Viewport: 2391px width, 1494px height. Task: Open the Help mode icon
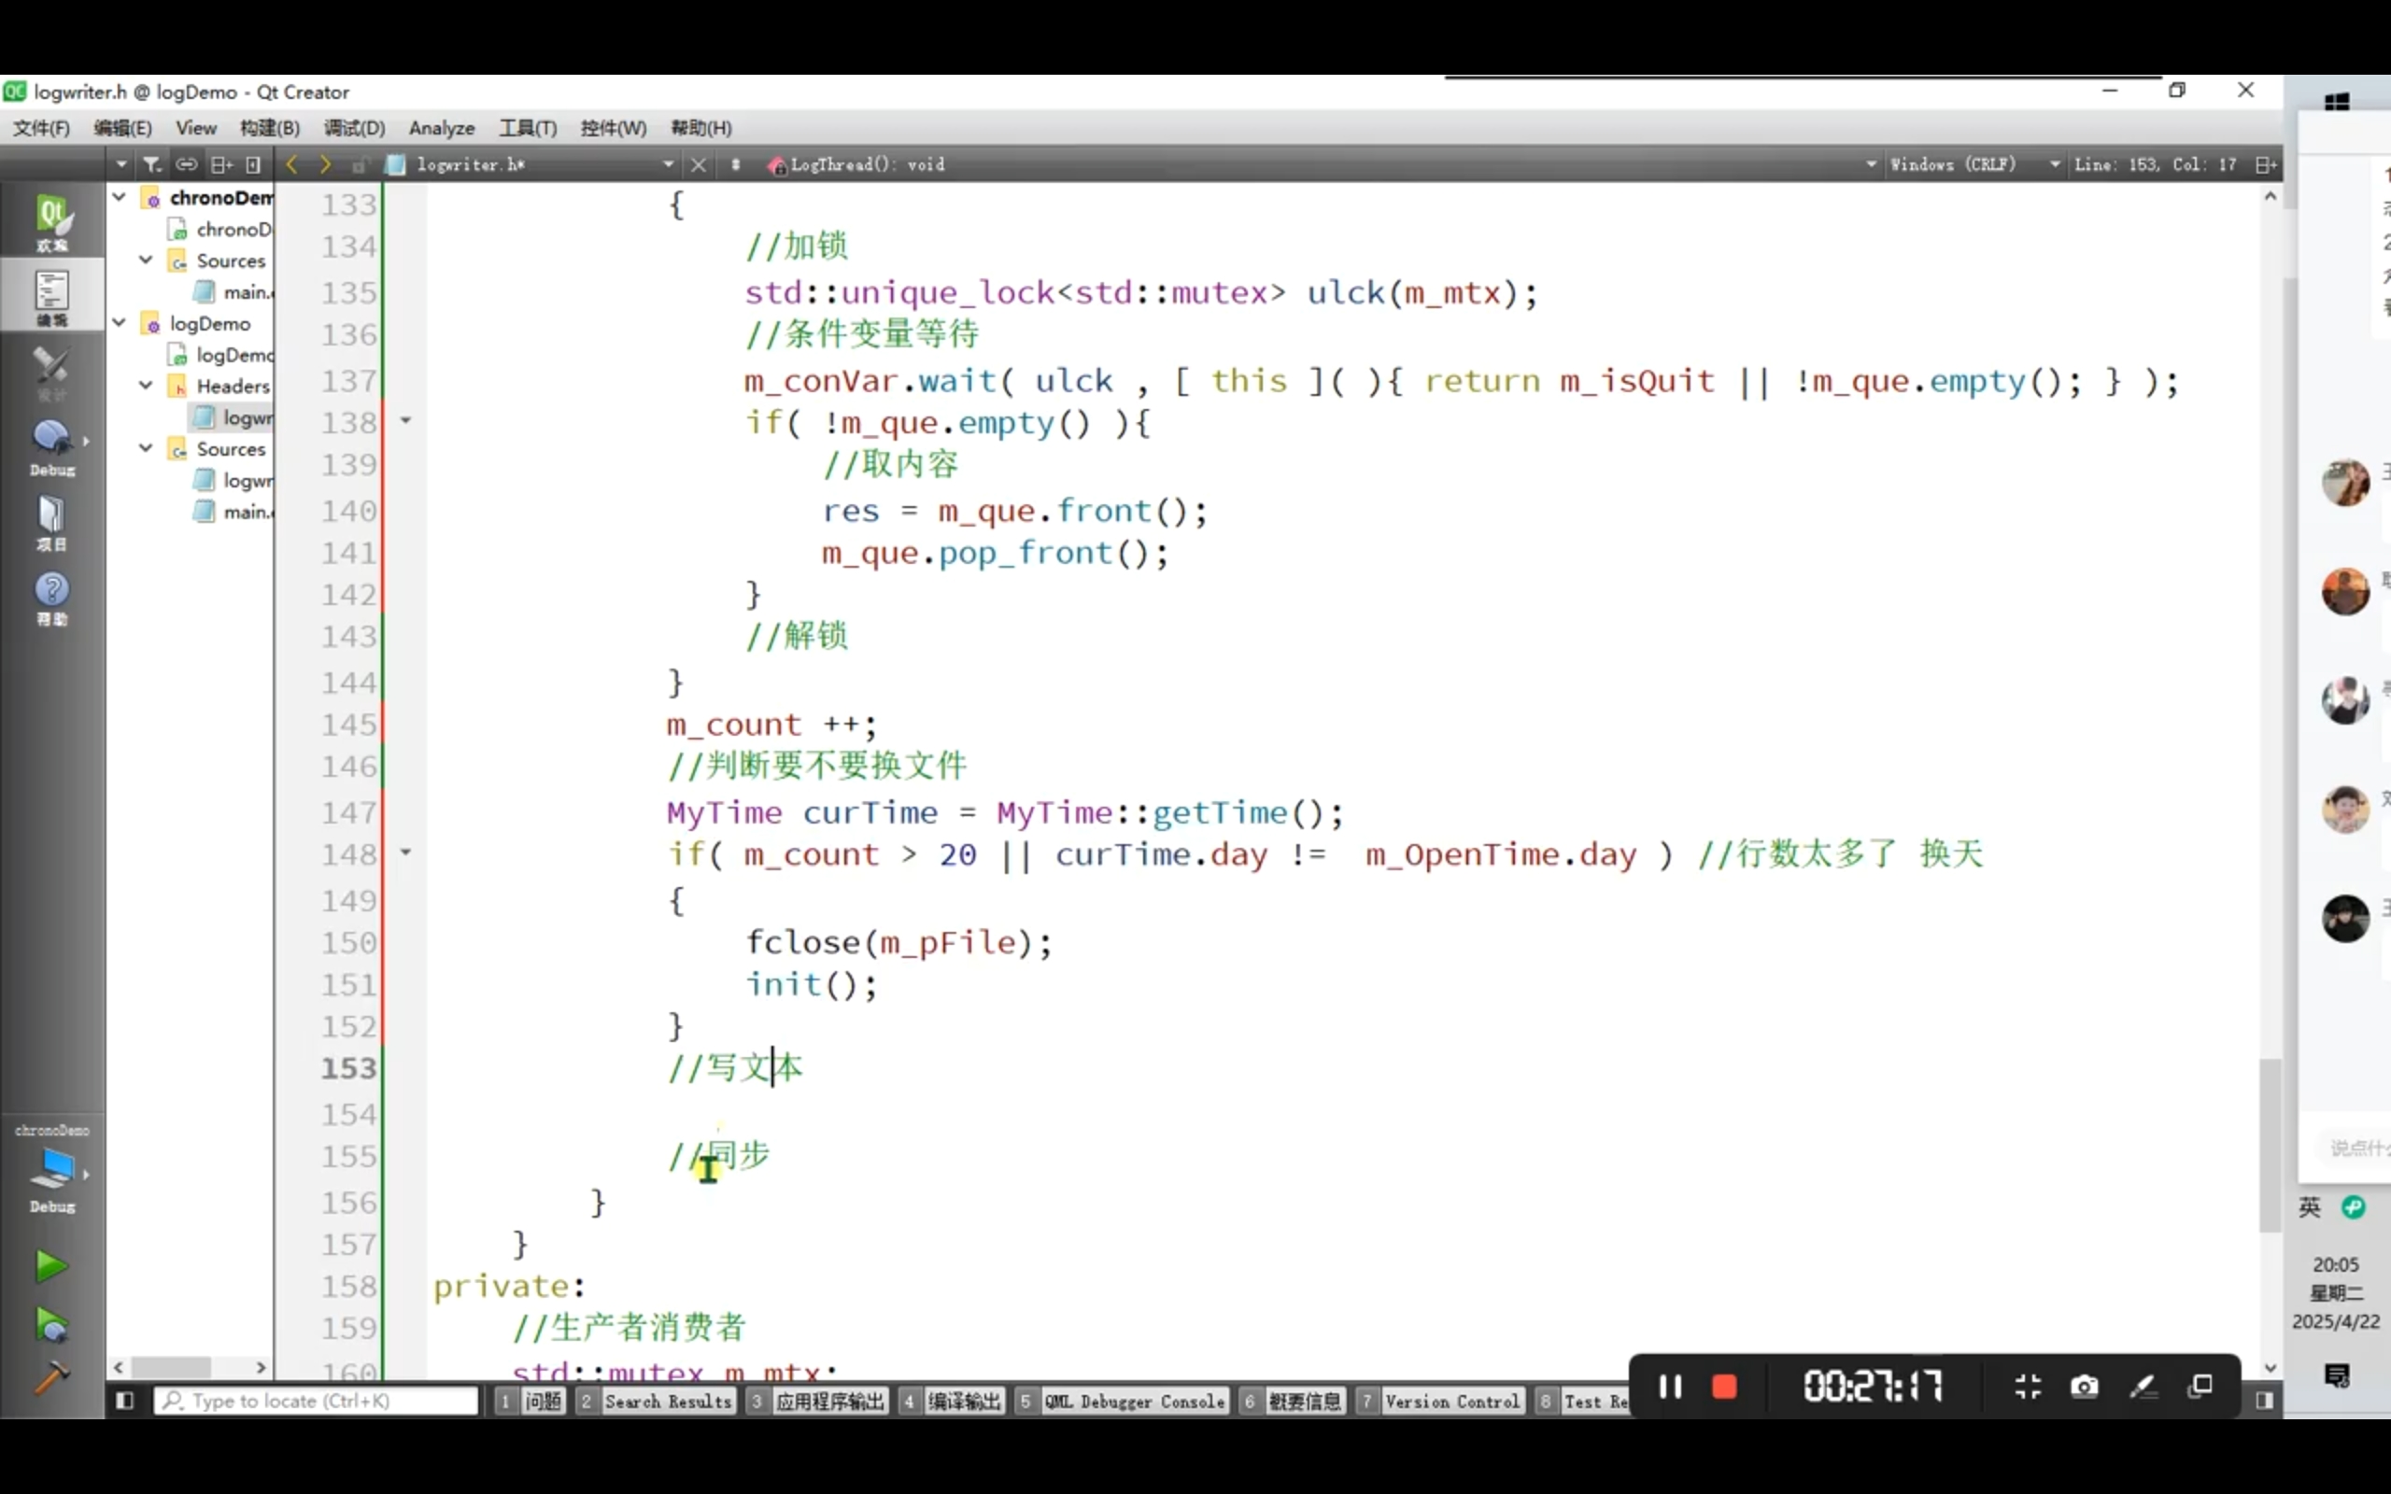click(51, 596)
